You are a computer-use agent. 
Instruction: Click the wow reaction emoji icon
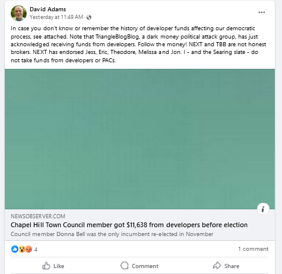tap(22, 249)
